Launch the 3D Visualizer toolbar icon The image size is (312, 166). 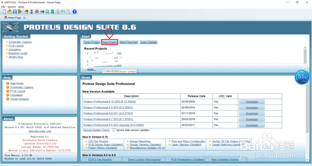point(42,12)
